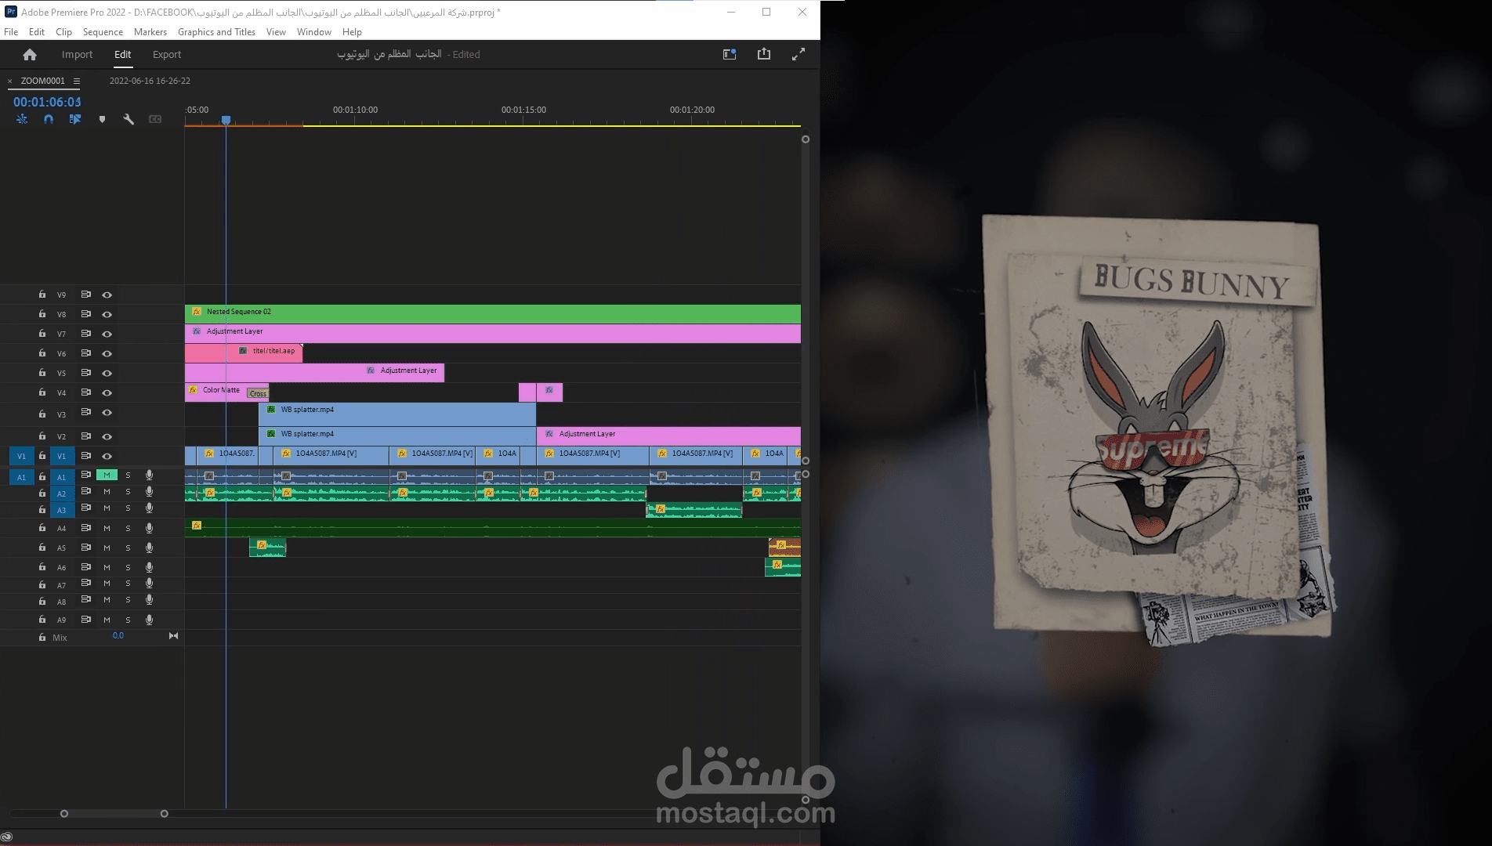1492x846 pixels.
Task: Hide track V4 using its eye icon
Action: [x=107, y=392]
